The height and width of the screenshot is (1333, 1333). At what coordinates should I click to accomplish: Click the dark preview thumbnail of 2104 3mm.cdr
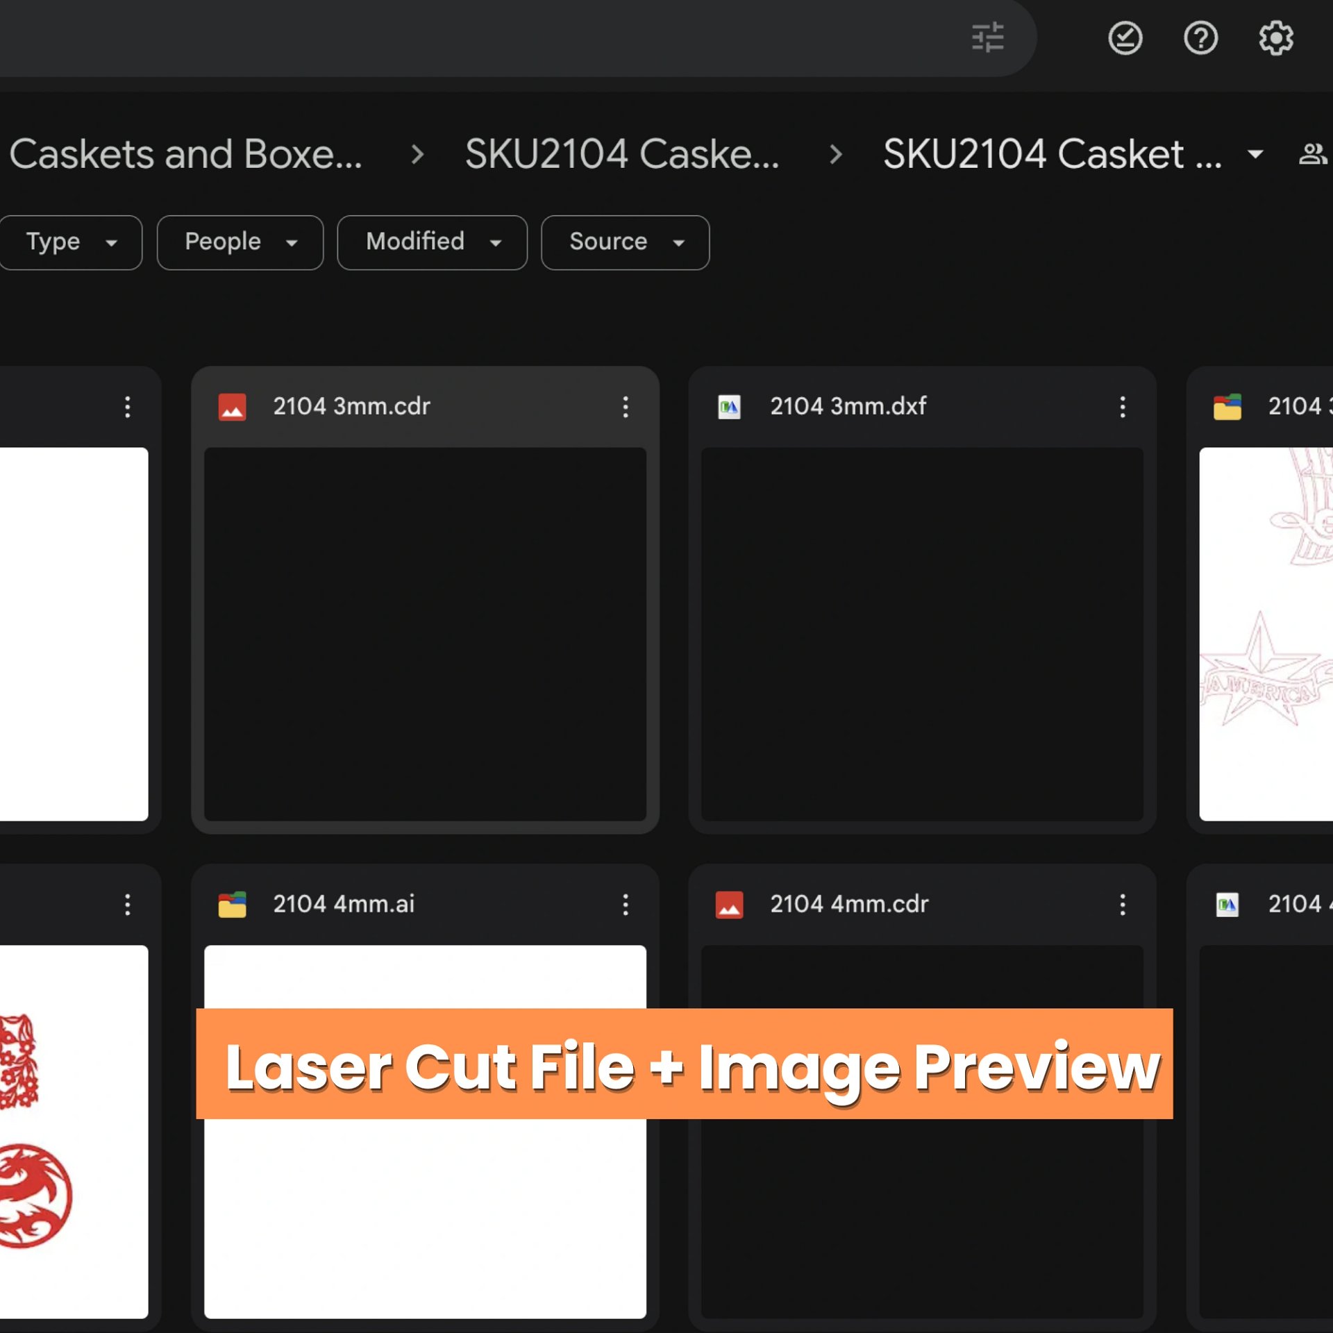[425, 634]
